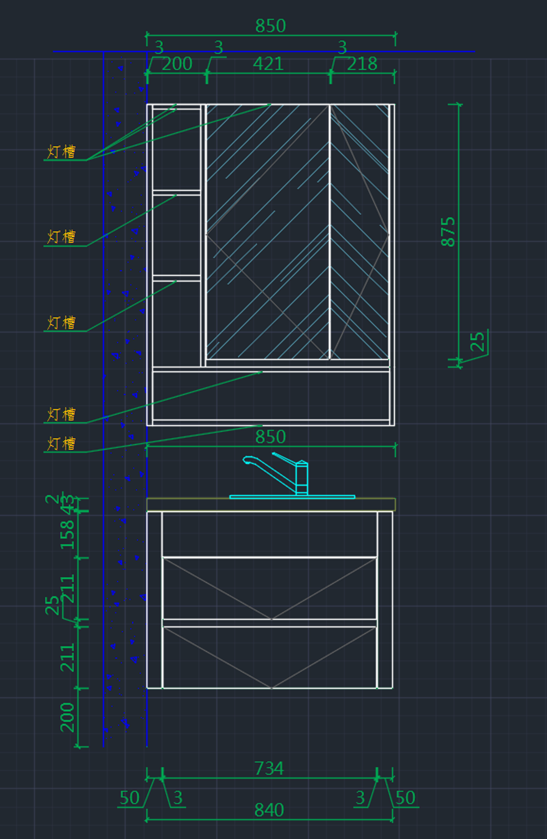
Task: Select the bottom vanity drawer front
Action: coord(270,658)
